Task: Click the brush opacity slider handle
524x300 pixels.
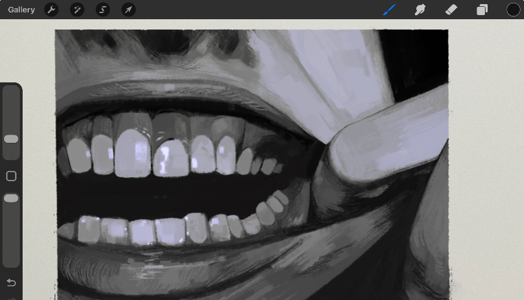Action: coord(11,198)
